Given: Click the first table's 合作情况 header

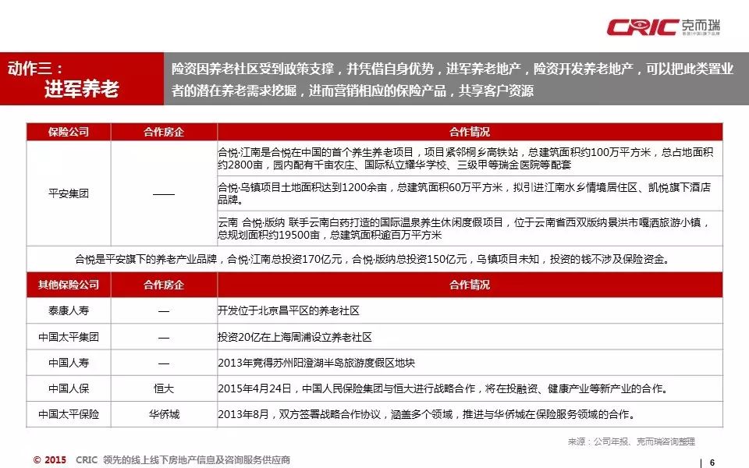Looking at the screenshot, I should [x=470, y=132].
